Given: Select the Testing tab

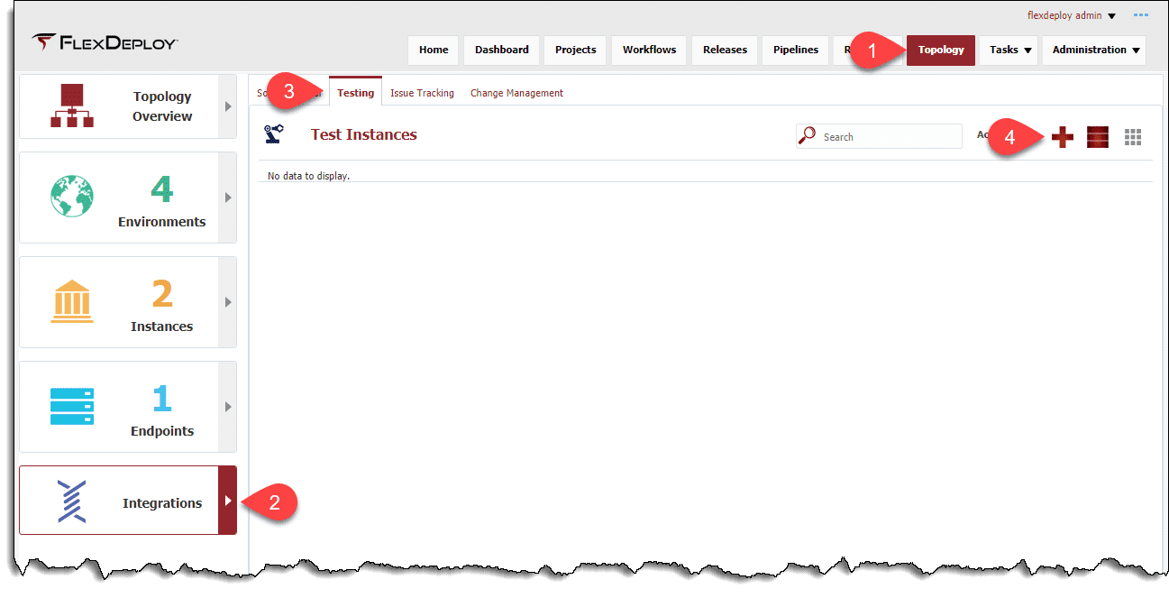Looking at the screenshot, I should [x=355, y=92].
